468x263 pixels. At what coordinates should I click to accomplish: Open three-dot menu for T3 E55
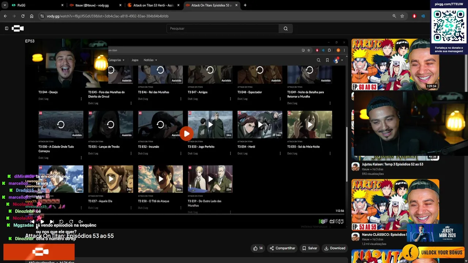point(330,153)
